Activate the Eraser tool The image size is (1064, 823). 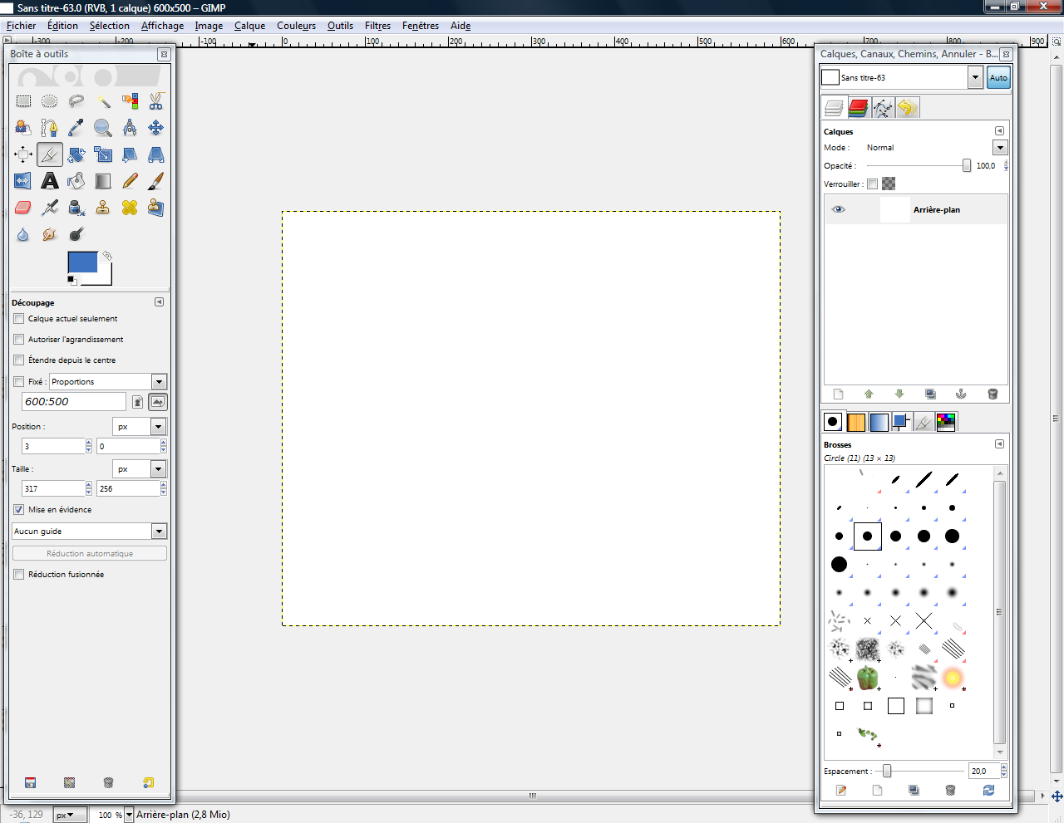point(23,208)
